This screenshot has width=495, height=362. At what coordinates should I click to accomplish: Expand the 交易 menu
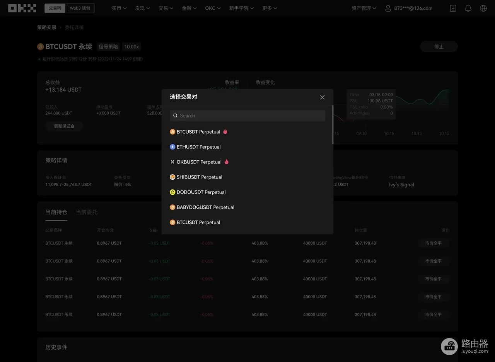click(x=166, y=8)
